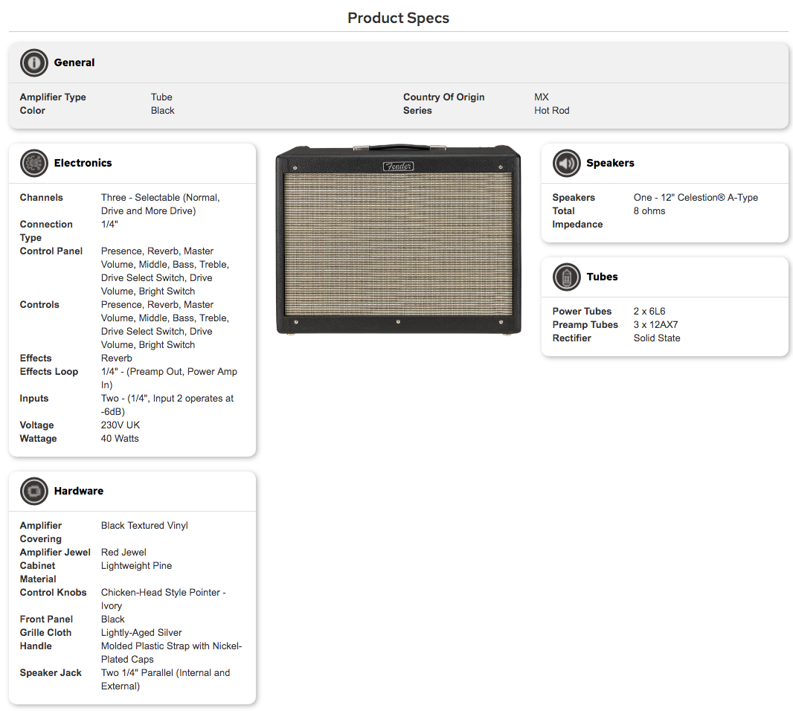
Task: Click the Electronics circuit icon
Action: point(34,163)
